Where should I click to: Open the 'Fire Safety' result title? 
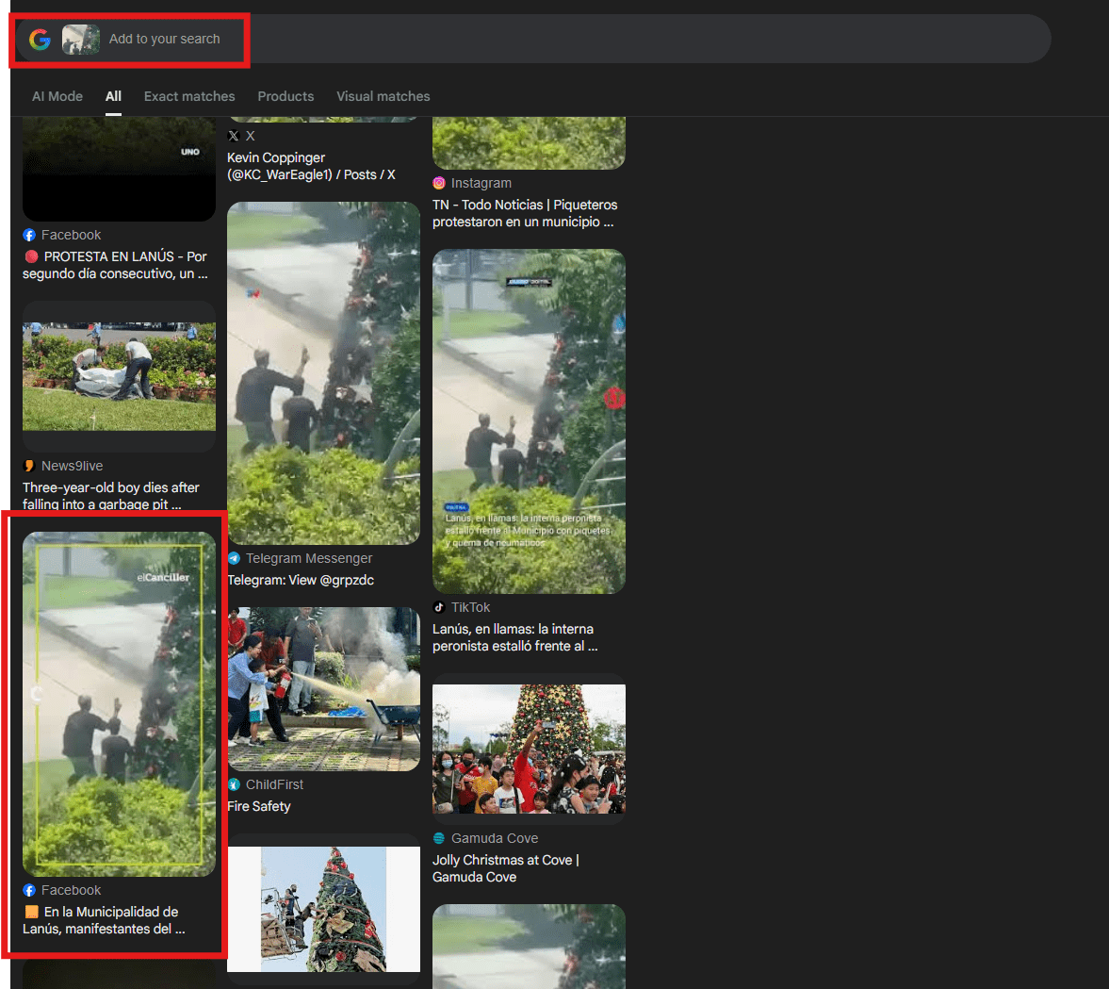[259, 806]
